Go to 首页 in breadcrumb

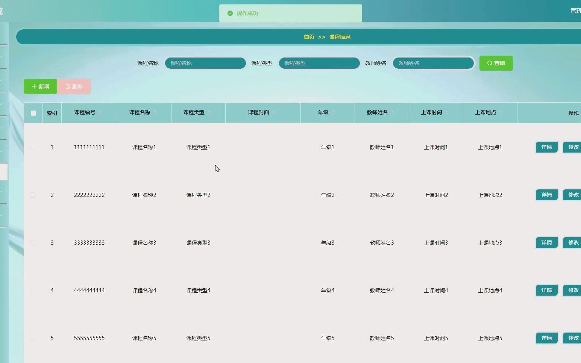click(x=309, y=37)
